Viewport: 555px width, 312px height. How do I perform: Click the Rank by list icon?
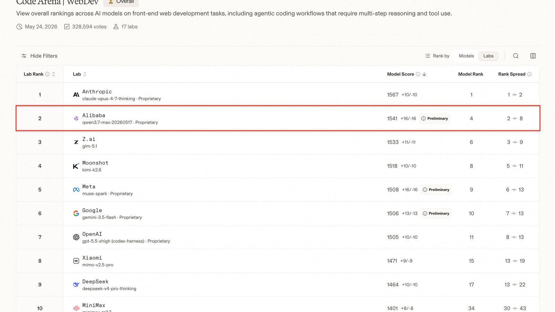pyautogui.click(x=428, y=56)
